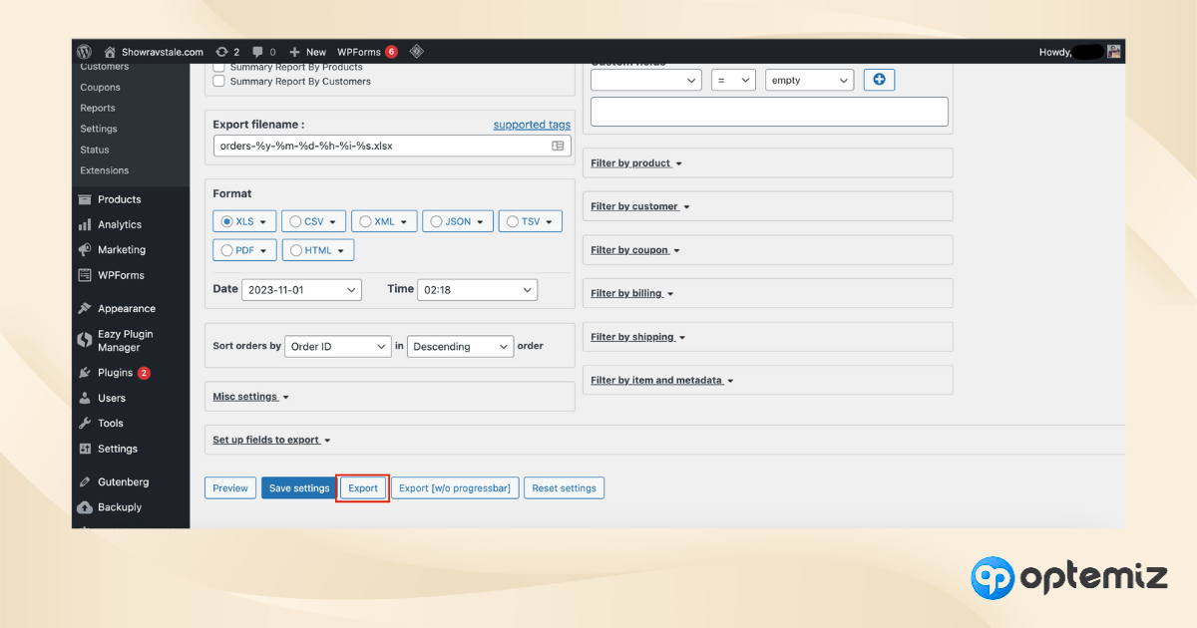Click the blue plus add-filter icon
Screen dimensions: 1197x628
(x=879, y=80)
